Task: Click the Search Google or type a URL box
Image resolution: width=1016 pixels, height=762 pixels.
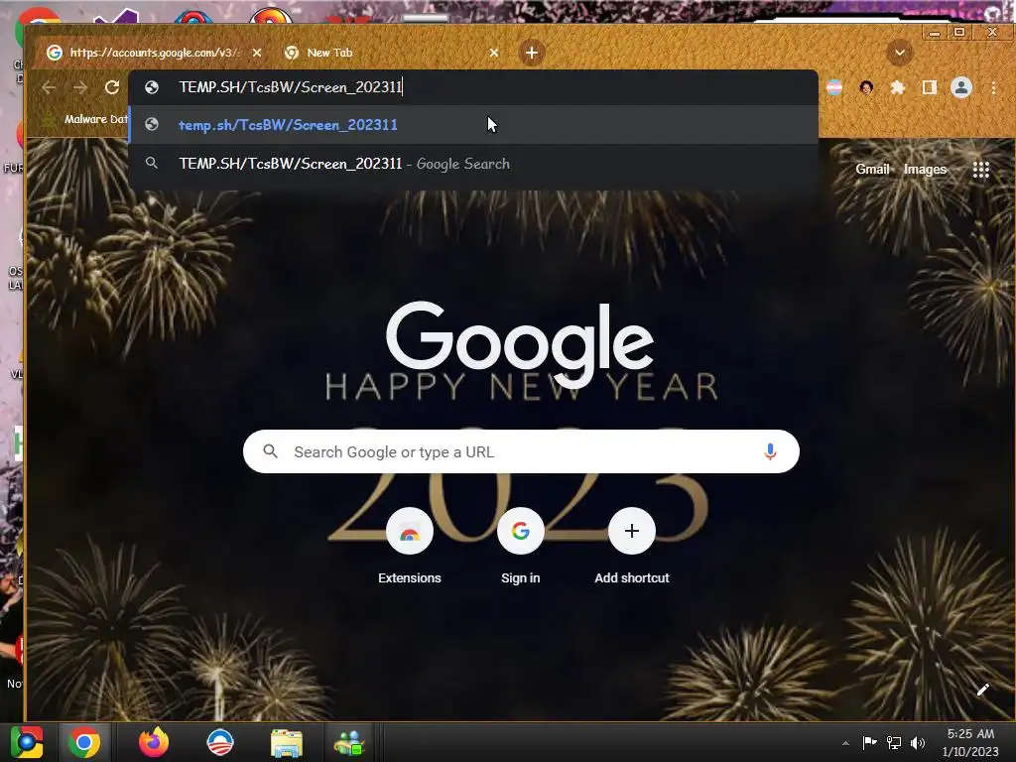Action: [521, 451]
